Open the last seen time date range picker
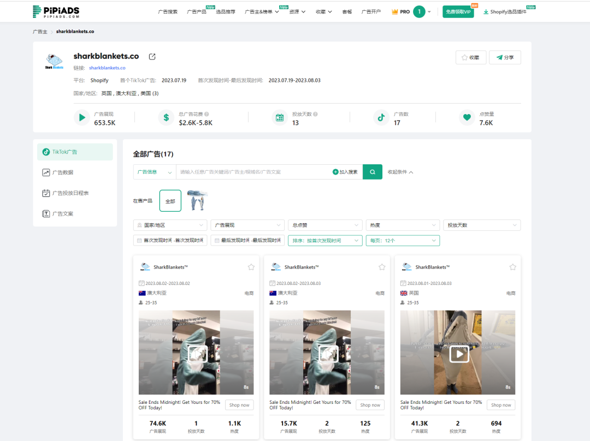This screenshot has height=441, width=590. tap(247, 241)
